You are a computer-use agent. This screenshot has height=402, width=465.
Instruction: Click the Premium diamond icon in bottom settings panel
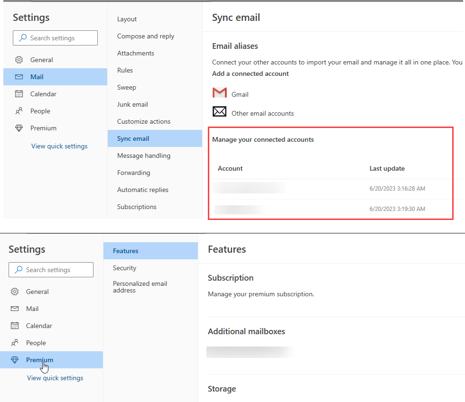pyautogui.click(x=15, y=360)
